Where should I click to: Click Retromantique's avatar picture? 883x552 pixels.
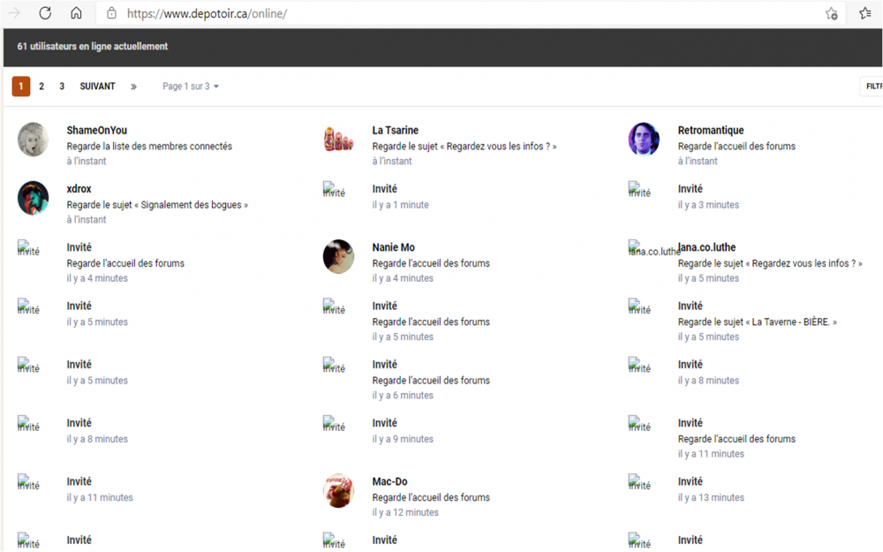644,140
